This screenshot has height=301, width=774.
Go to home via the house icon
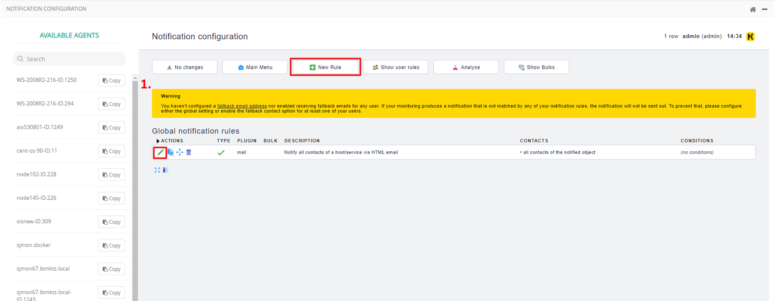(x=753, y=9)
